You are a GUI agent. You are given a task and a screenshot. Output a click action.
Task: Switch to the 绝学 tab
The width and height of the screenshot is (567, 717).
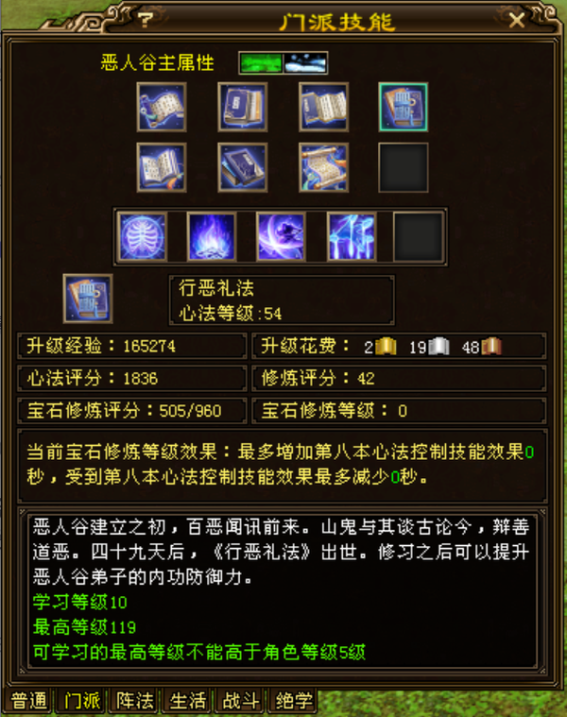[294, 701]
